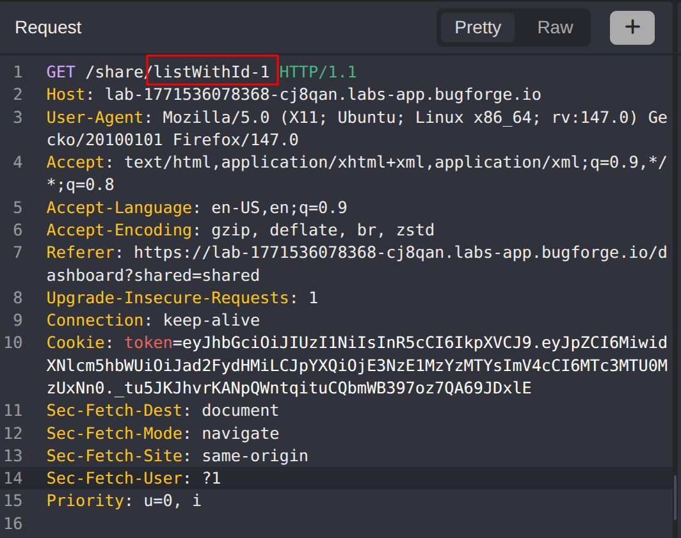Place cursor on the GET method keyword
The image size is (681, 538).
coord(61,72)
